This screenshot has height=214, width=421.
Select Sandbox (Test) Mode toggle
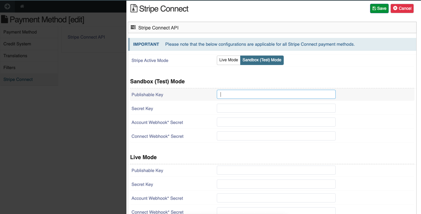coord(262,60)
